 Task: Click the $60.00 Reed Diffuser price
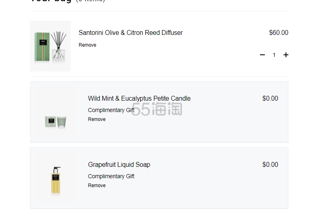coord(279,32)
